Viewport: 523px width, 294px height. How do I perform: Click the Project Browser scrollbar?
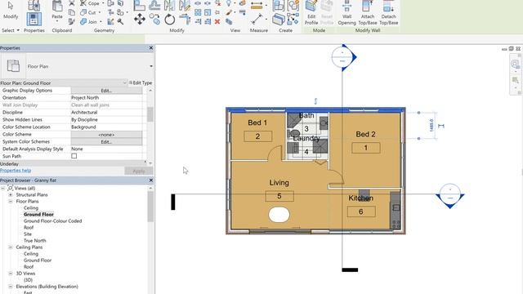pos(150,207)
